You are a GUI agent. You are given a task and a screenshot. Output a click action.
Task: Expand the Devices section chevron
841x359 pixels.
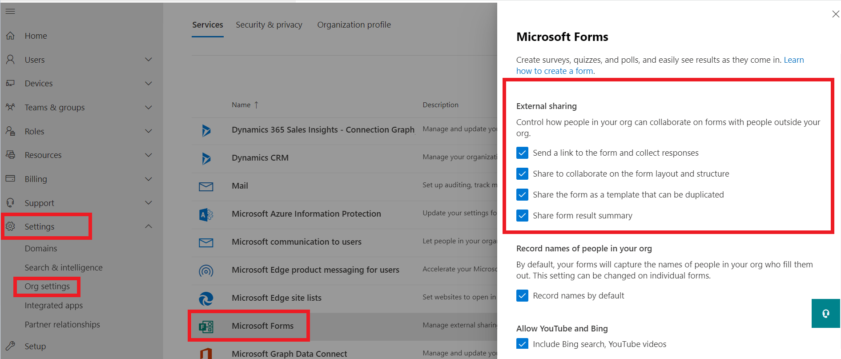coord(149,83)
